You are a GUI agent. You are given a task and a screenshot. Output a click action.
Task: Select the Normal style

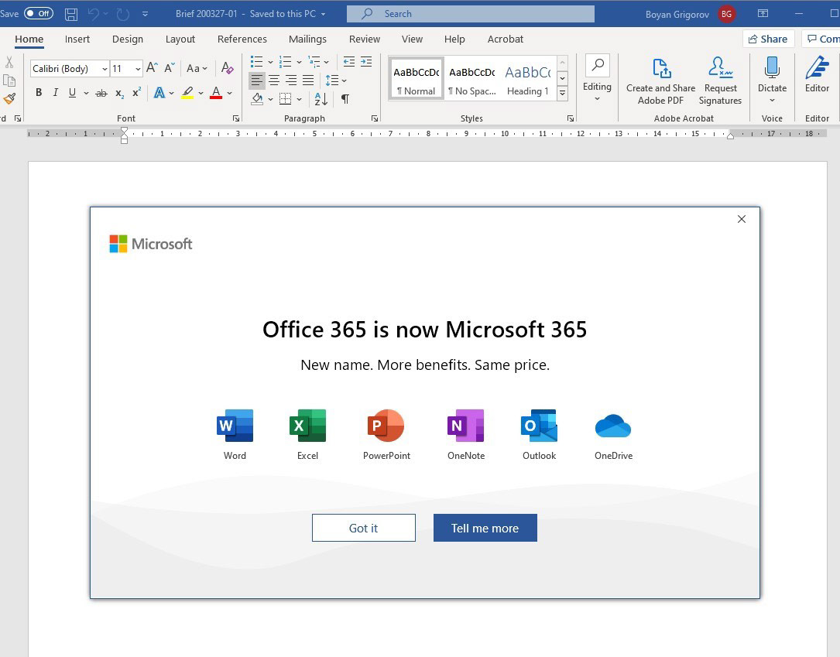point(417,79)
